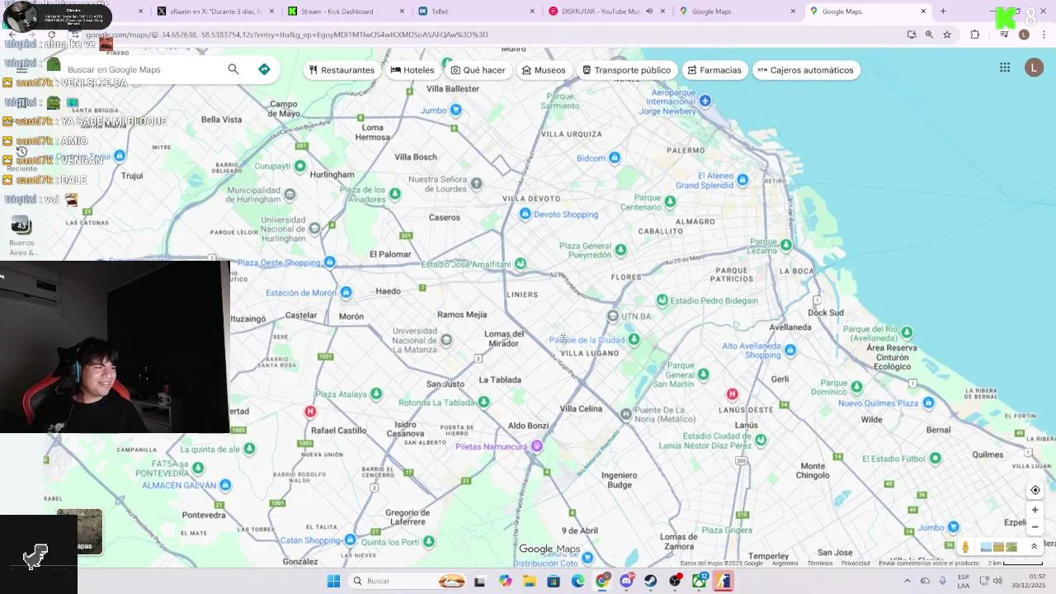The image size is (1056, 594).
Task: Open the Google account avatar in Maps
Action: 1034,68
